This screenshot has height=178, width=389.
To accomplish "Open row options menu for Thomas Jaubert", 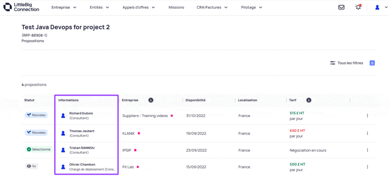I will tap(367, 133).
